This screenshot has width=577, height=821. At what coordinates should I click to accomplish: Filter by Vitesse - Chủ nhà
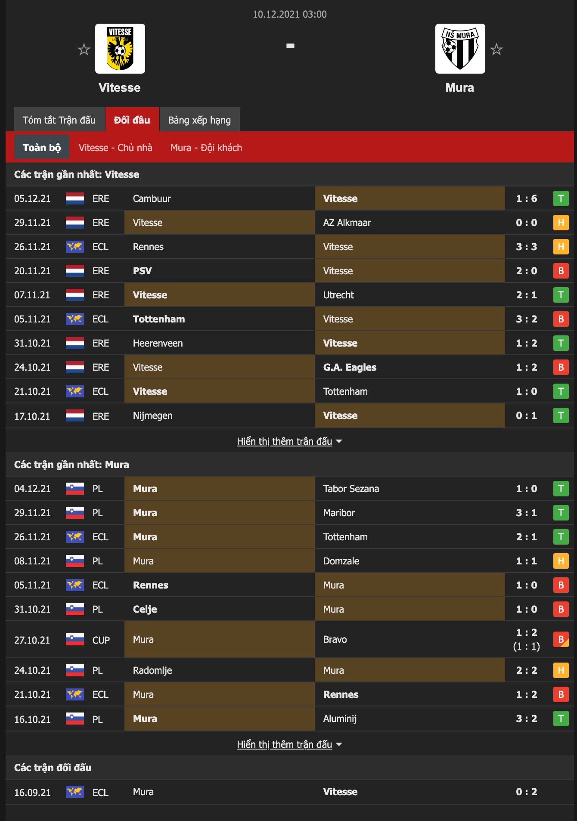click(x=115, y=148)
